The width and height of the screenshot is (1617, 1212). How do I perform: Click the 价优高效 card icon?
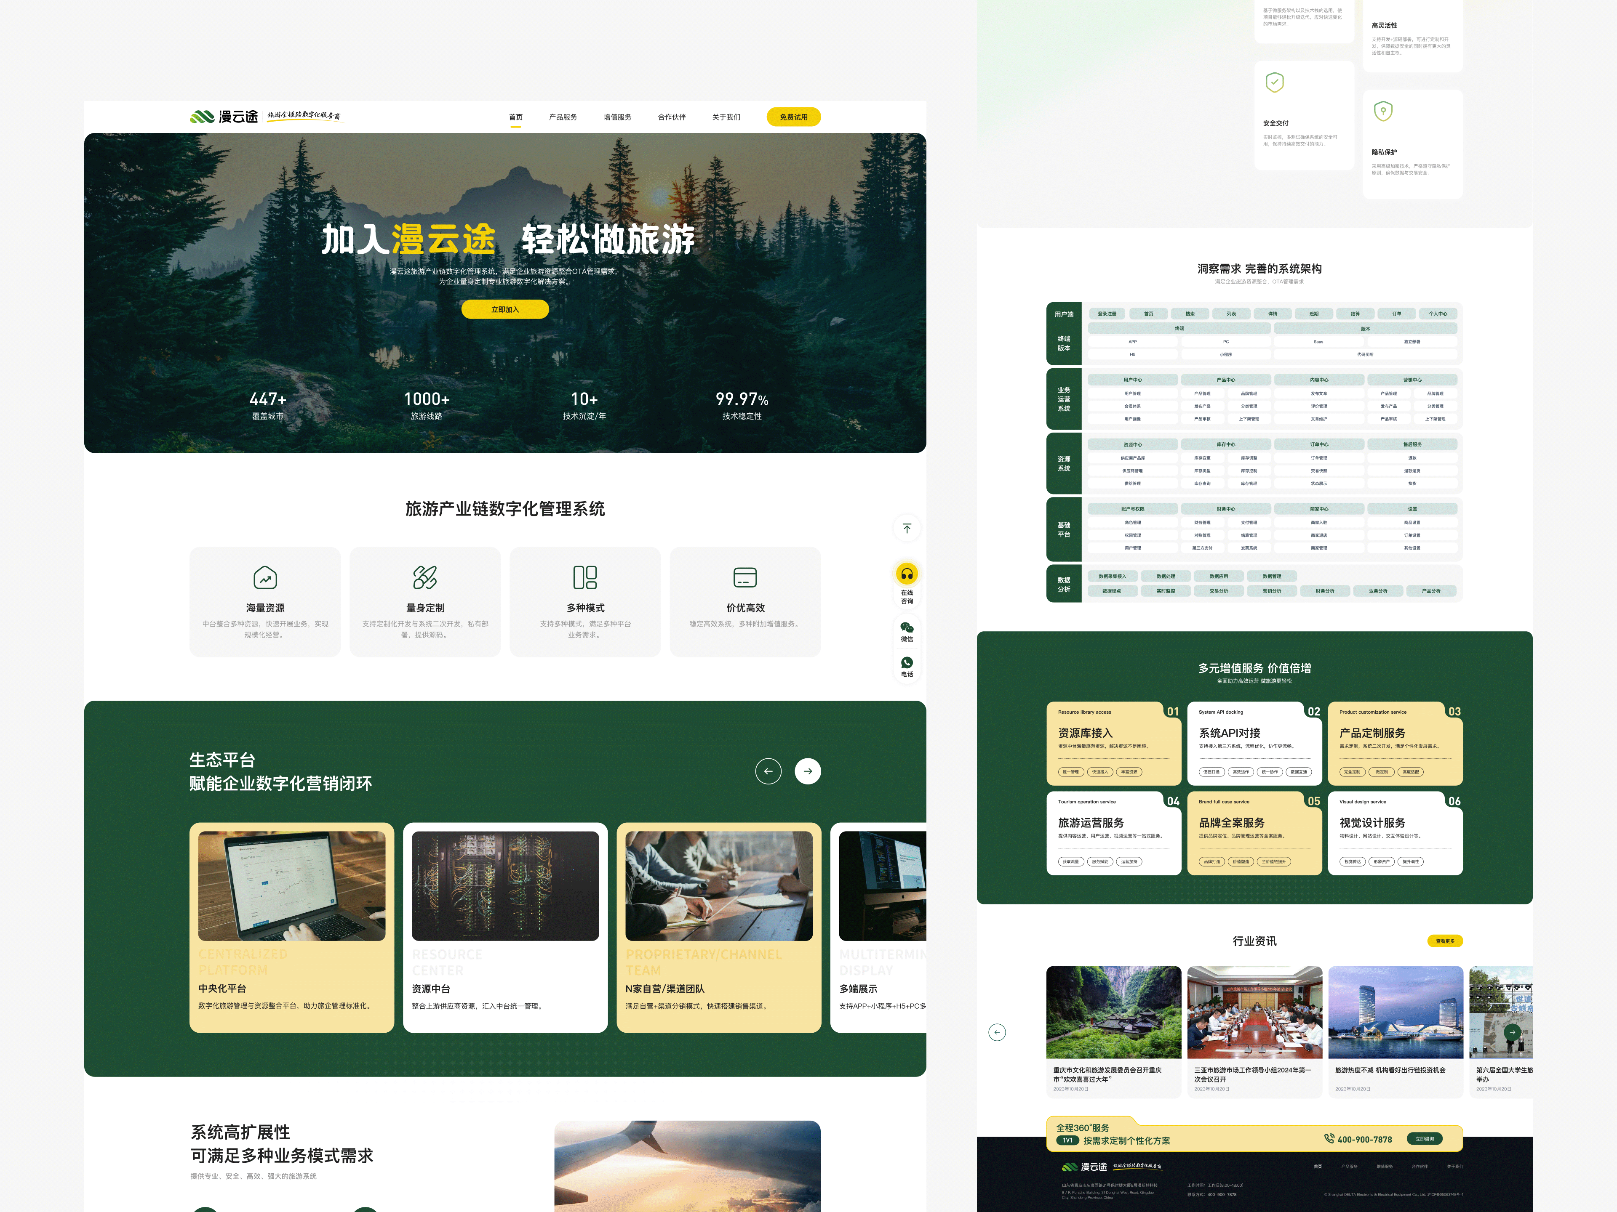pyautogui.click(x=745, y=577)
